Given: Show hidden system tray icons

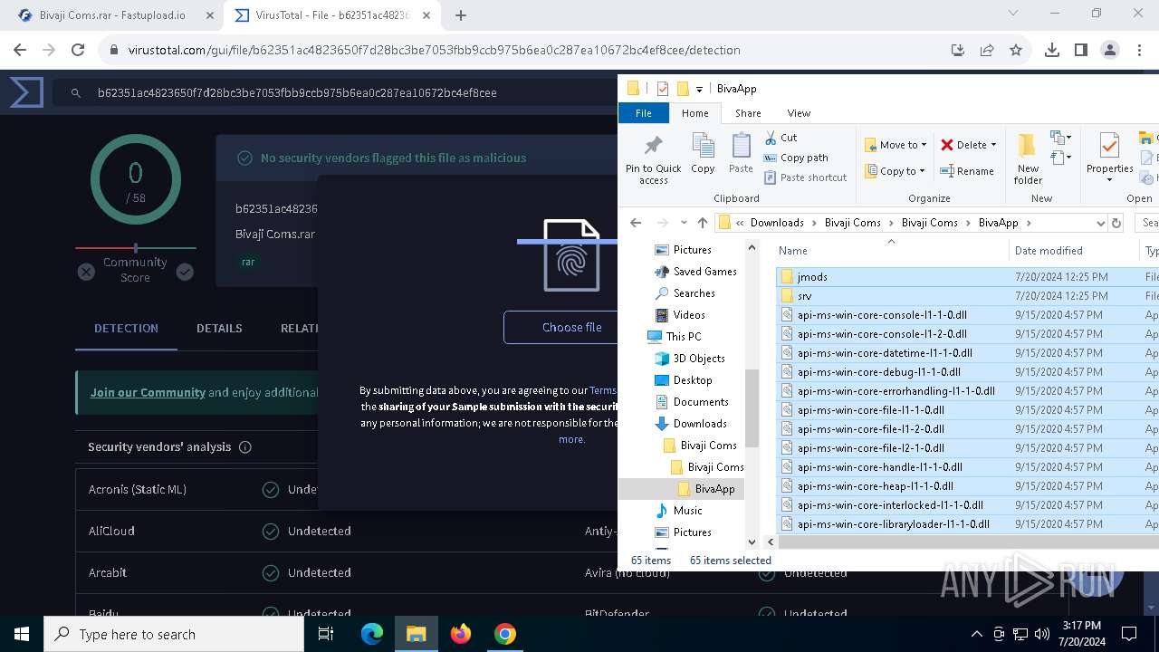Looking at the screenshot, I should 976,634.
